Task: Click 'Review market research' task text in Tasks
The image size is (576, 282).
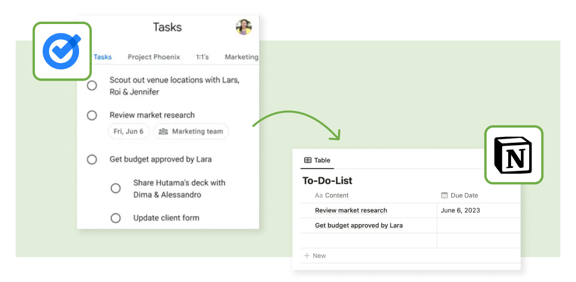Action: coord(152,115)
